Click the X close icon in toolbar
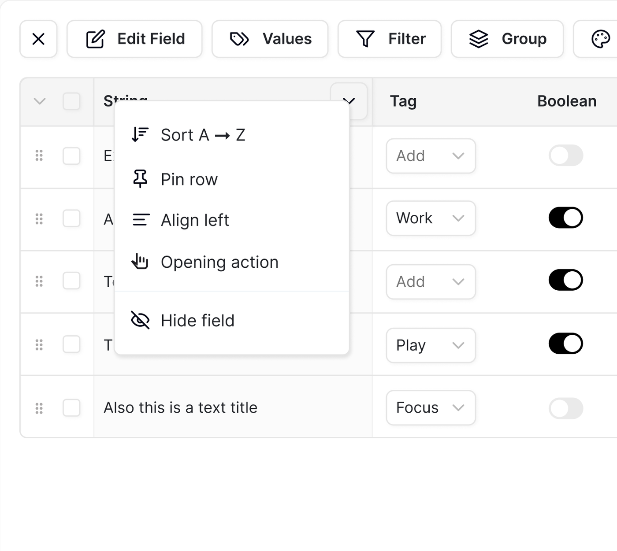 tap(39, 39)
